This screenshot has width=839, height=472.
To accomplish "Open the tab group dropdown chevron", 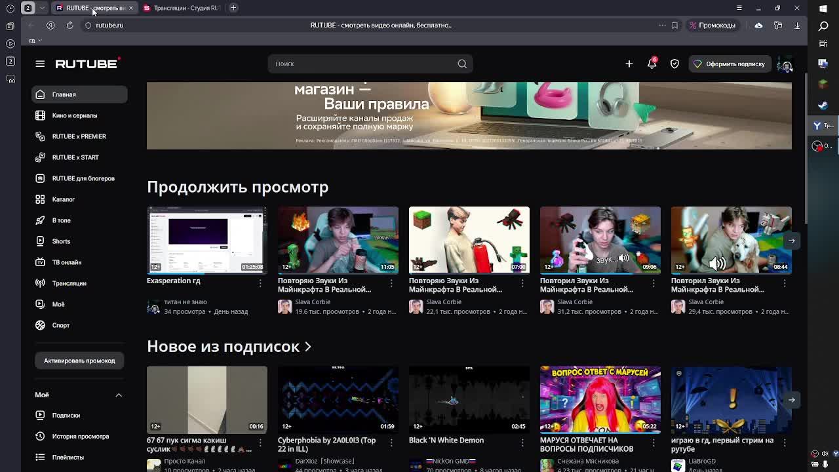I will pos(42,8).
